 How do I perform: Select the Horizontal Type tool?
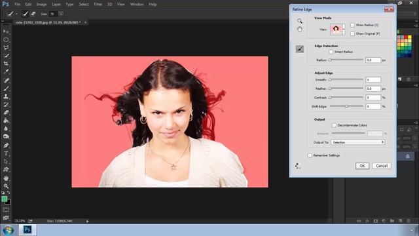(x=6, y=153)
